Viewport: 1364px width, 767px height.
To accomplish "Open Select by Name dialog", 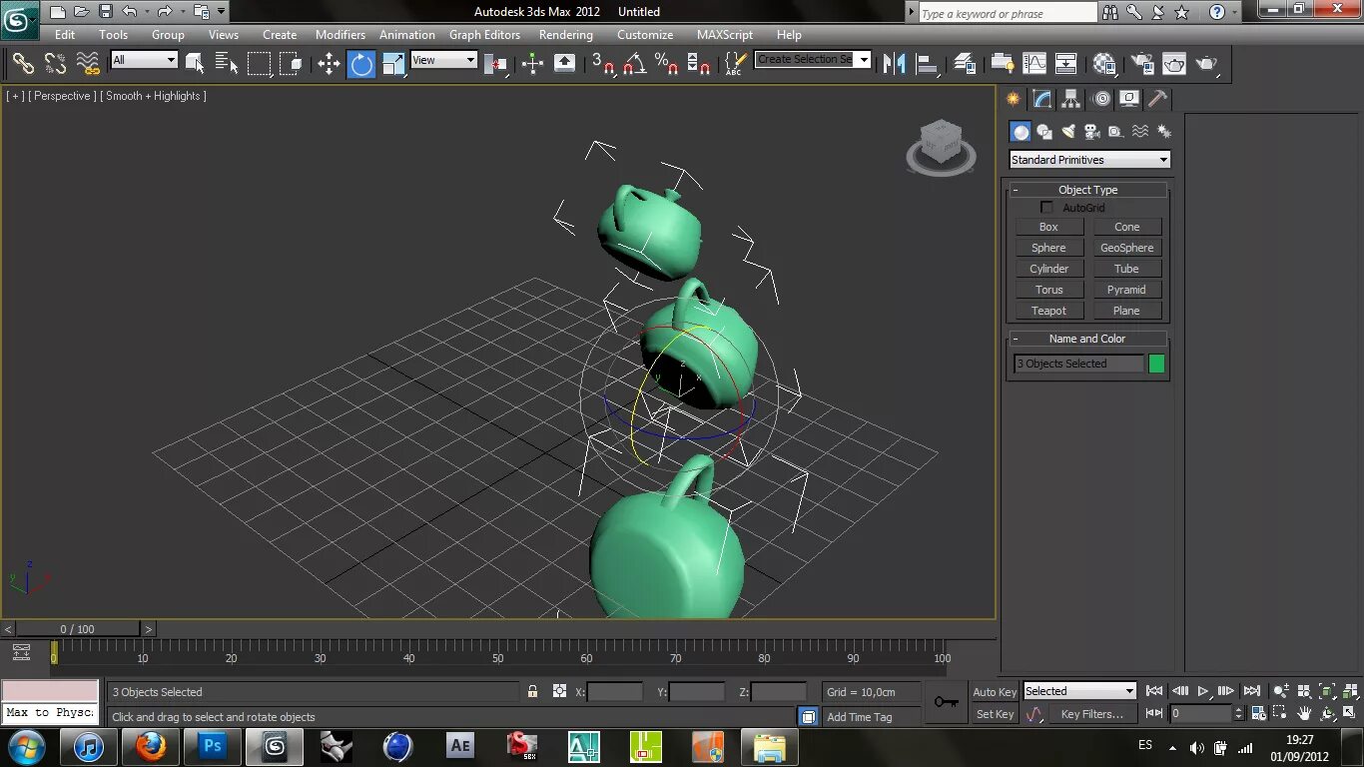I will tap(226, 63).
